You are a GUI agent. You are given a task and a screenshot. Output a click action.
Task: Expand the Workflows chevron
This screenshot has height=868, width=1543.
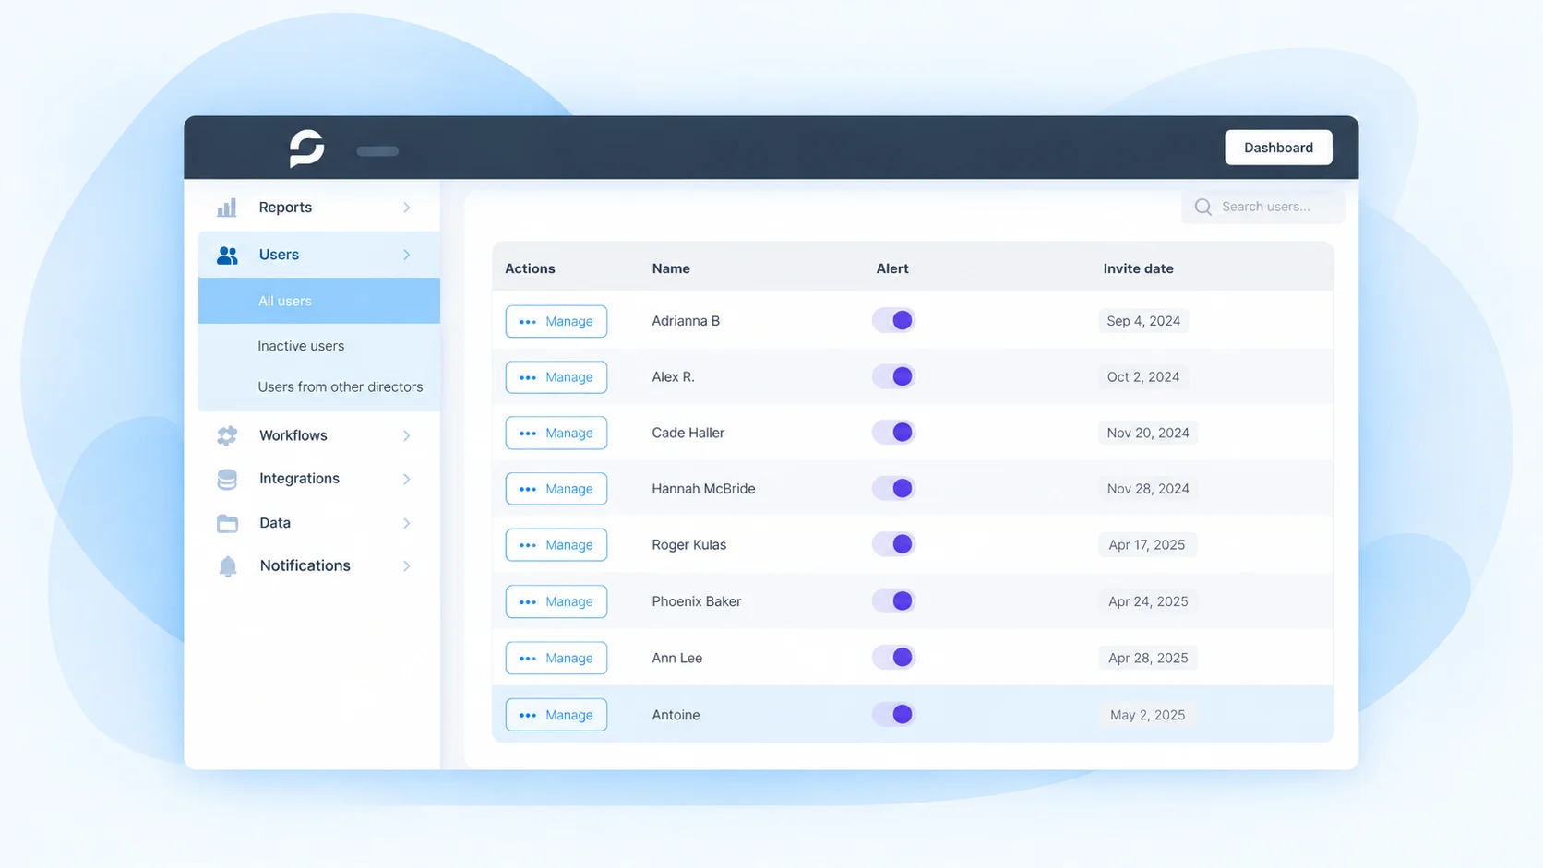[406, 435]
